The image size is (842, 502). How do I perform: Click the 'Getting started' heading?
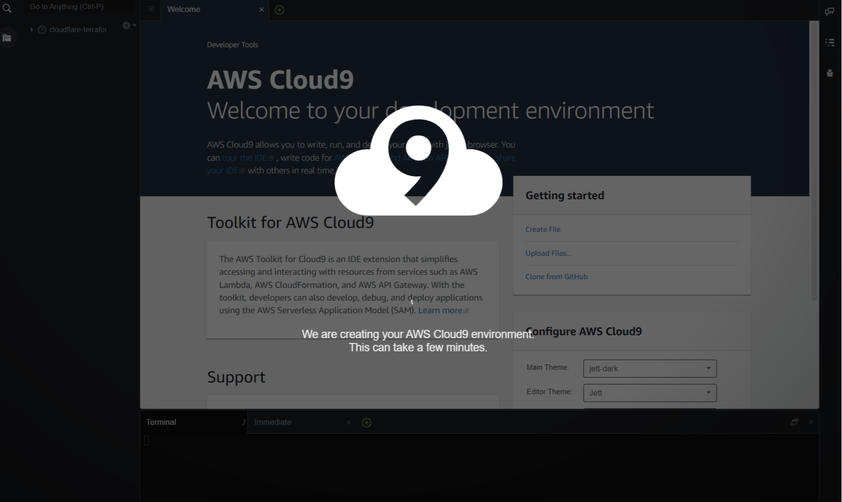coord(565,195)
